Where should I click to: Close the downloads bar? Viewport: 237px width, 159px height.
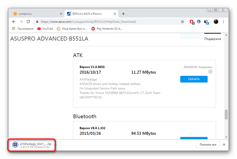224,145
